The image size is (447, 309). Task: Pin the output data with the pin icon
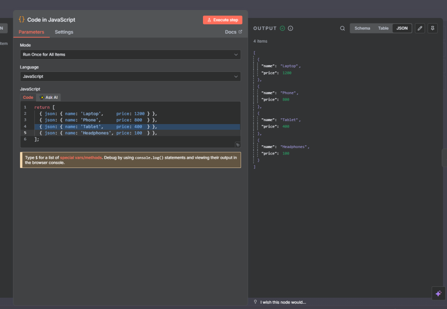click(x=432, y=28)
